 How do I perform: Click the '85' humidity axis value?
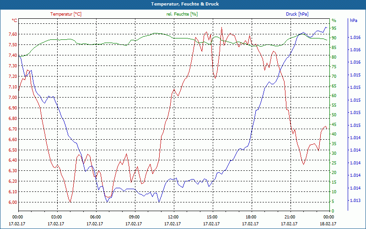[x=334, y=48]
